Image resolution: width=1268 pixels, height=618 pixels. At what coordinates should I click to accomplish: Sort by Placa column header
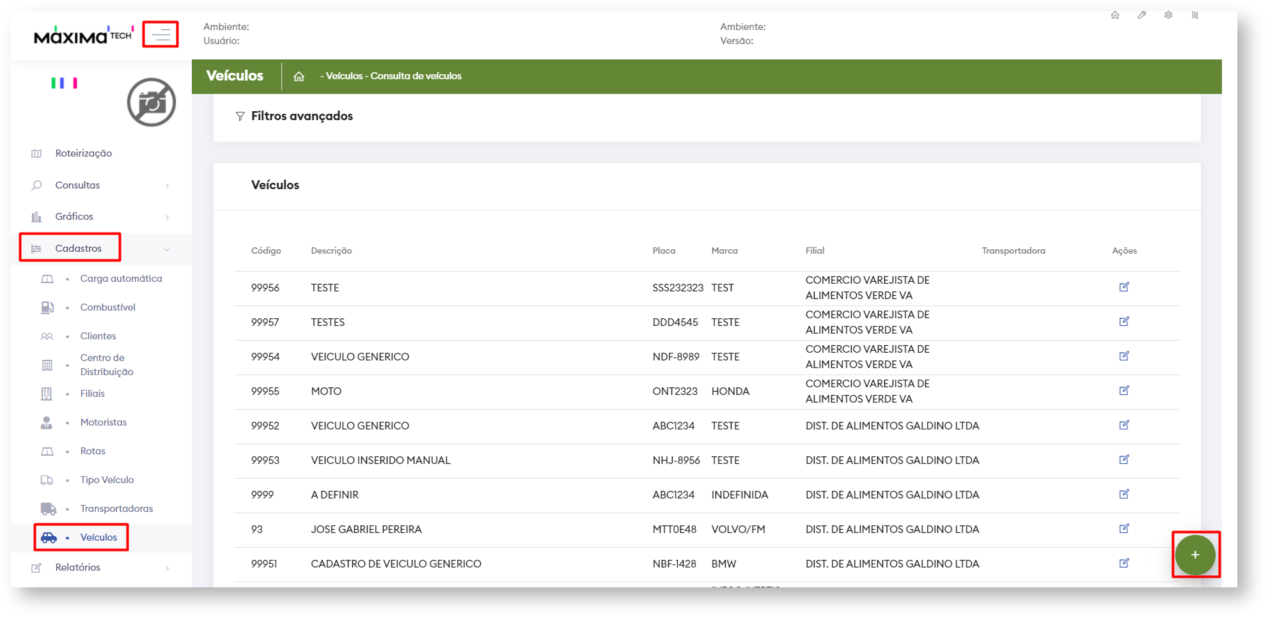[x=663, y=251]
